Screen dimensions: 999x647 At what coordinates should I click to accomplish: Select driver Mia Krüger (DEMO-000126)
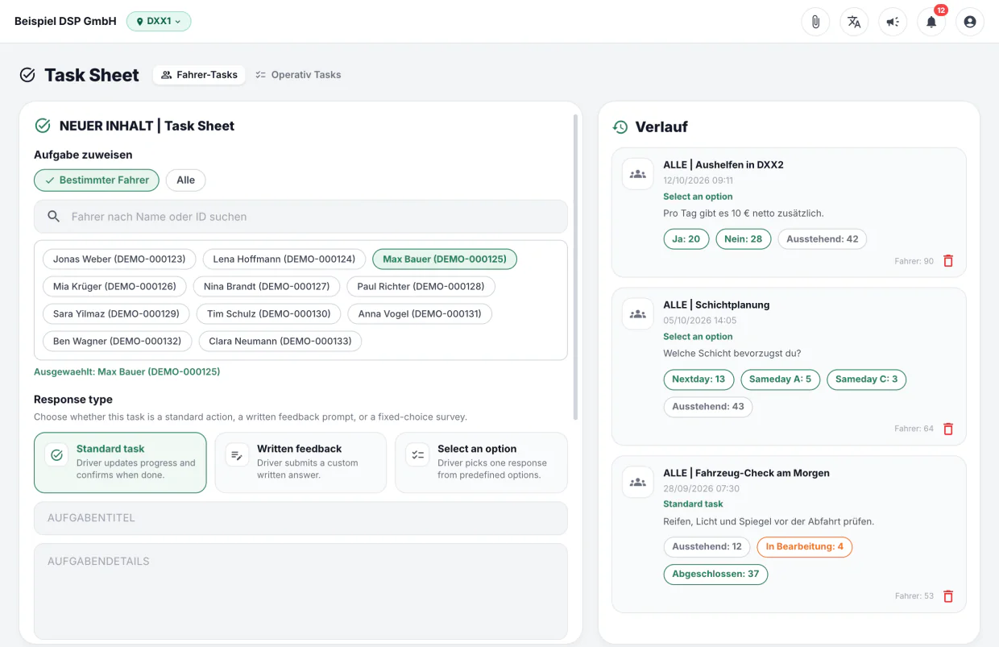pyautogui.click(x=114, y=286)
